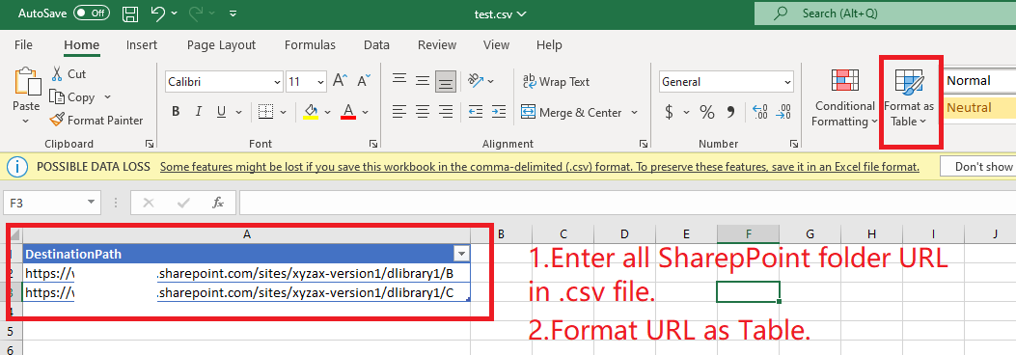Select the Format Painter tool

pos(96,120)
